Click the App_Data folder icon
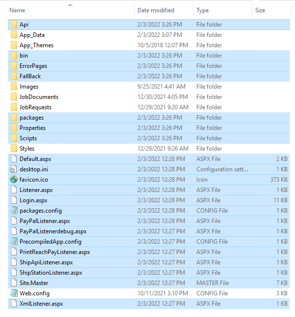The image size is (295, 317). point(14,35)
